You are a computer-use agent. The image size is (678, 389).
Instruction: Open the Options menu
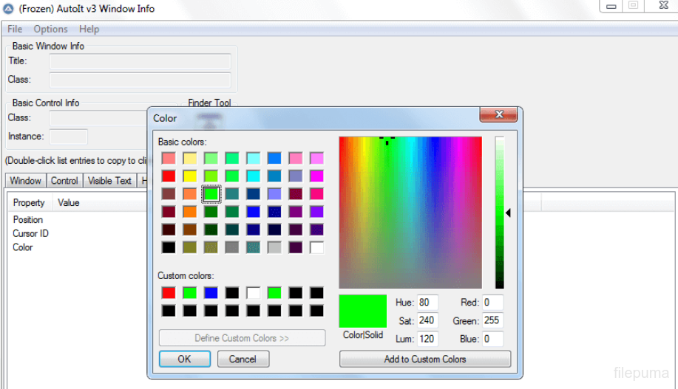[50, 29]
